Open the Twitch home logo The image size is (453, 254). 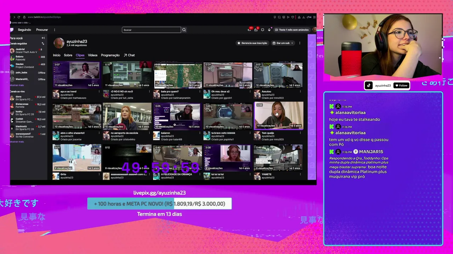pos(12,30)
